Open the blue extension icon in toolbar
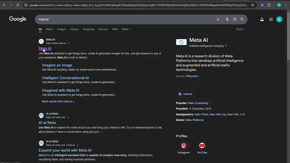 tap(262, 5)
